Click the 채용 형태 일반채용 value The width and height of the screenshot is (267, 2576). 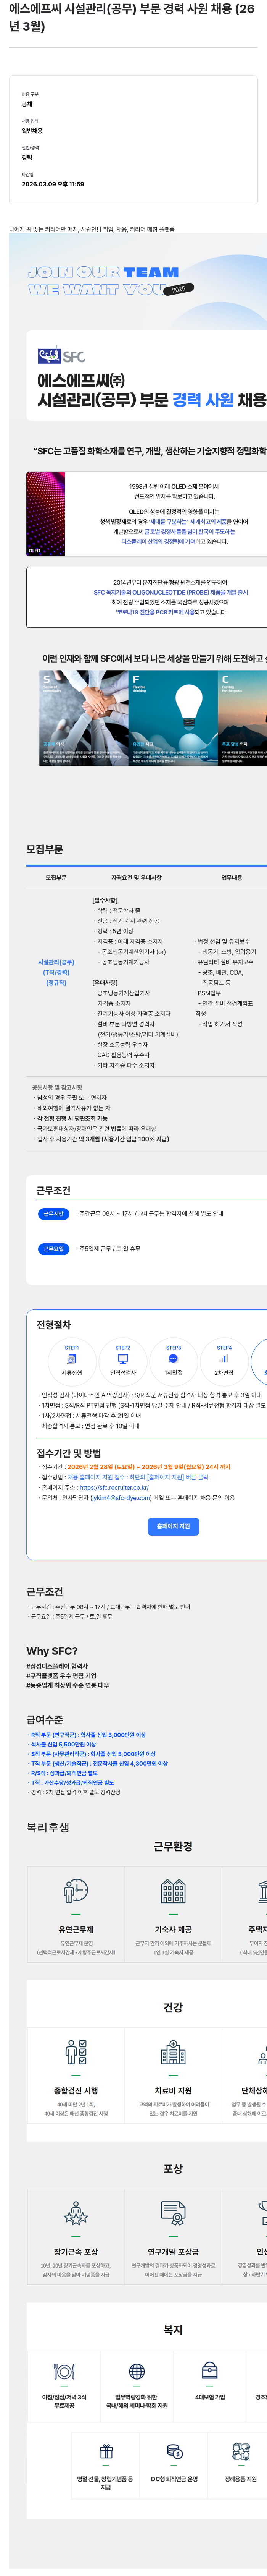(32, 131)
